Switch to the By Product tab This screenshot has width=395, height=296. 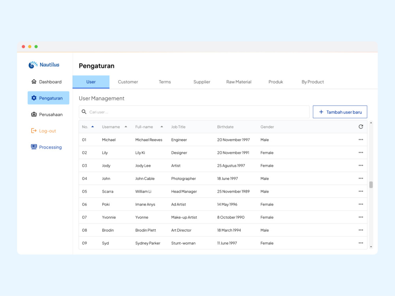[x=312, y=82]
